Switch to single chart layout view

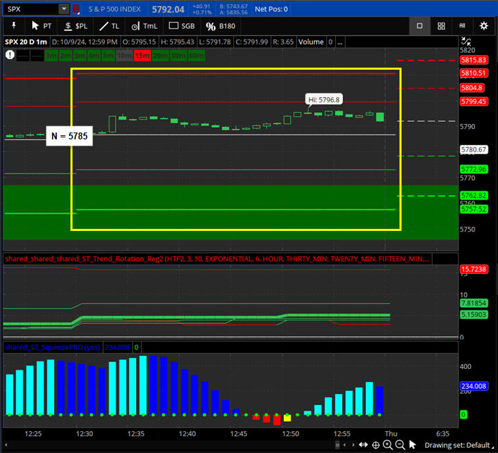[x=419, y=26]
